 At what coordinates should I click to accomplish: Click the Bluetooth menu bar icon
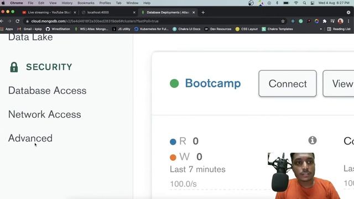click(277, 3)
